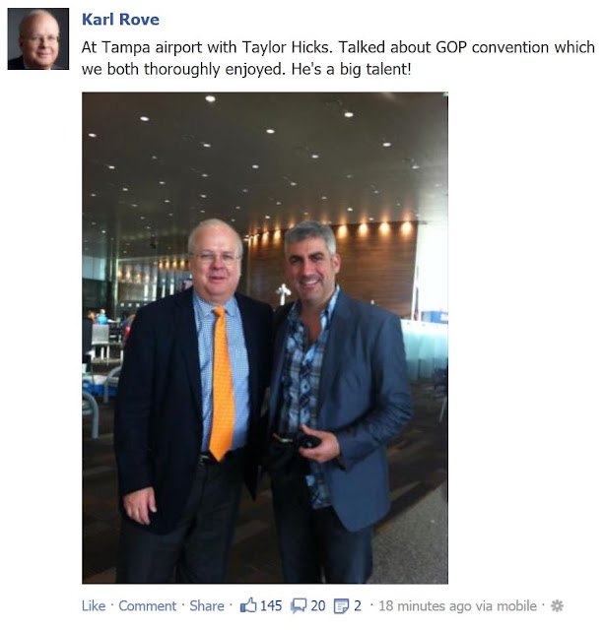This screenshot has width=603, height=630.
Task: Select the man in the blue blazer
Action: (338, 402)
